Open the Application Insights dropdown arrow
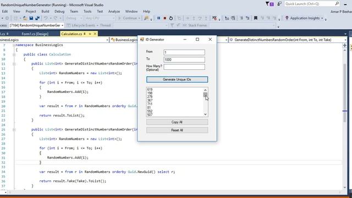Screen dimensions: 352x198 point(322,18)
